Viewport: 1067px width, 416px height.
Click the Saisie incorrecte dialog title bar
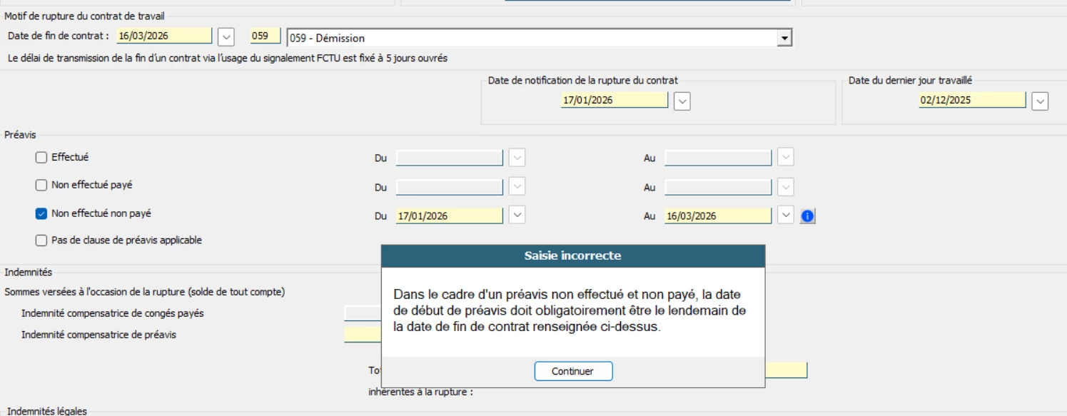[572, 255]
